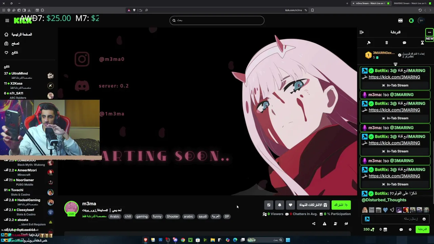Click gifted subscriptions button

pyautogui.click(x=313, y=205)
